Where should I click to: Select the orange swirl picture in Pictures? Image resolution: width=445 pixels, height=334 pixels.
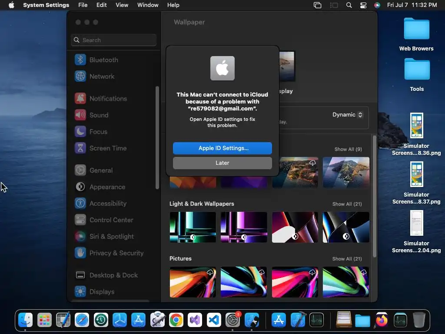[x=193, y=282]
